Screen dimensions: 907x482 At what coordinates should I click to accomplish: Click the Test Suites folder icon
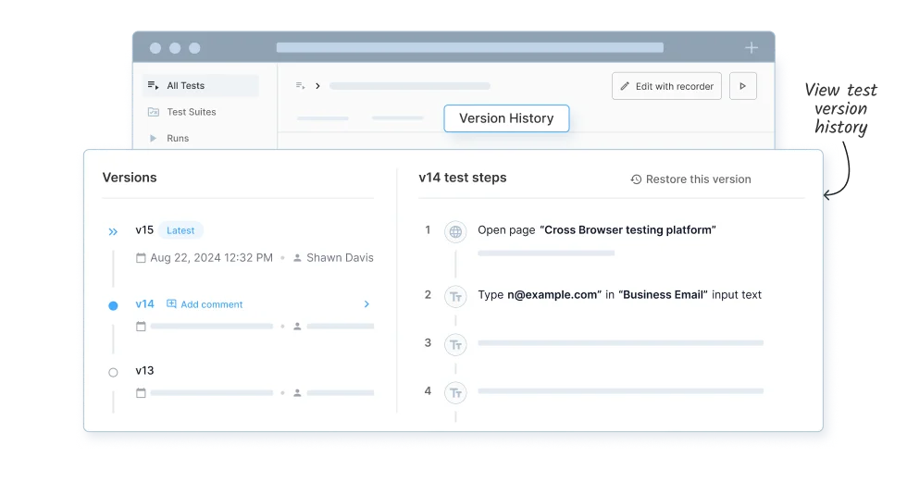(x=154, y=112)
